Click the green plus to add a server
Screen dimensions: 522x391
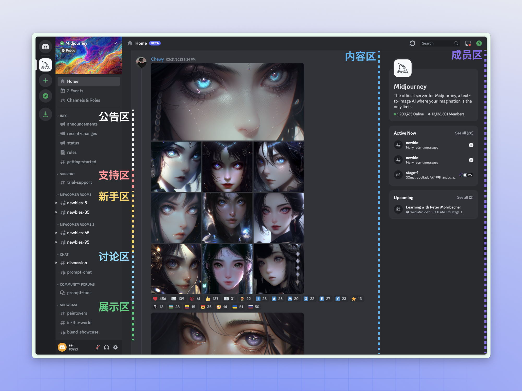45,80
